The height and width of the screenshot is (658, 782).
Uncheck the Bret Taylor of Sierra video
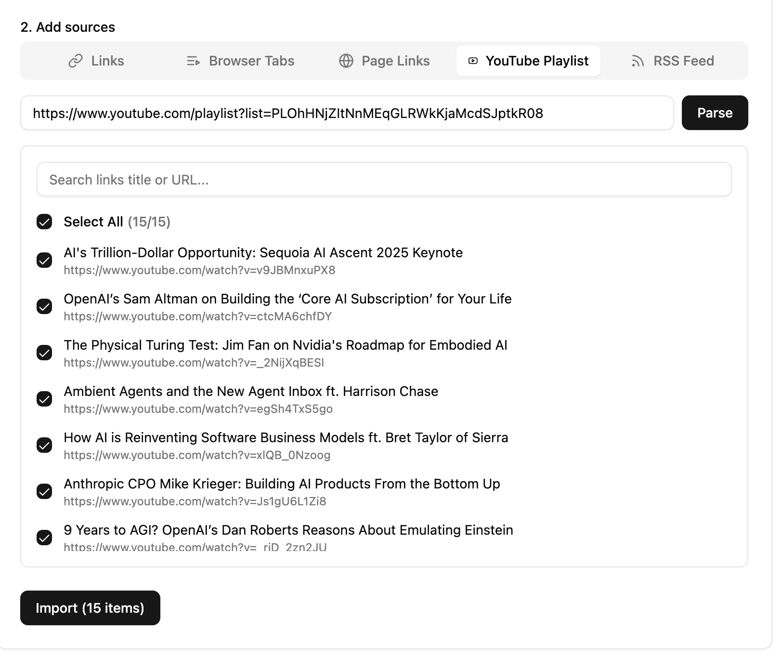coord(44,445)
